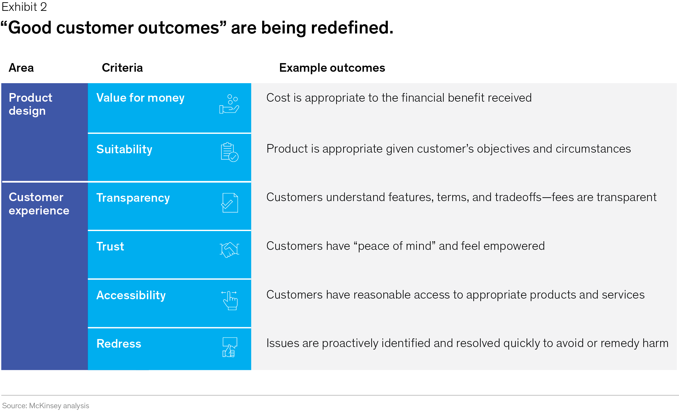The height and width of the screenshot is (420, 679).
Task: Click the Exhibit 2 label
Action: (24, 7)
